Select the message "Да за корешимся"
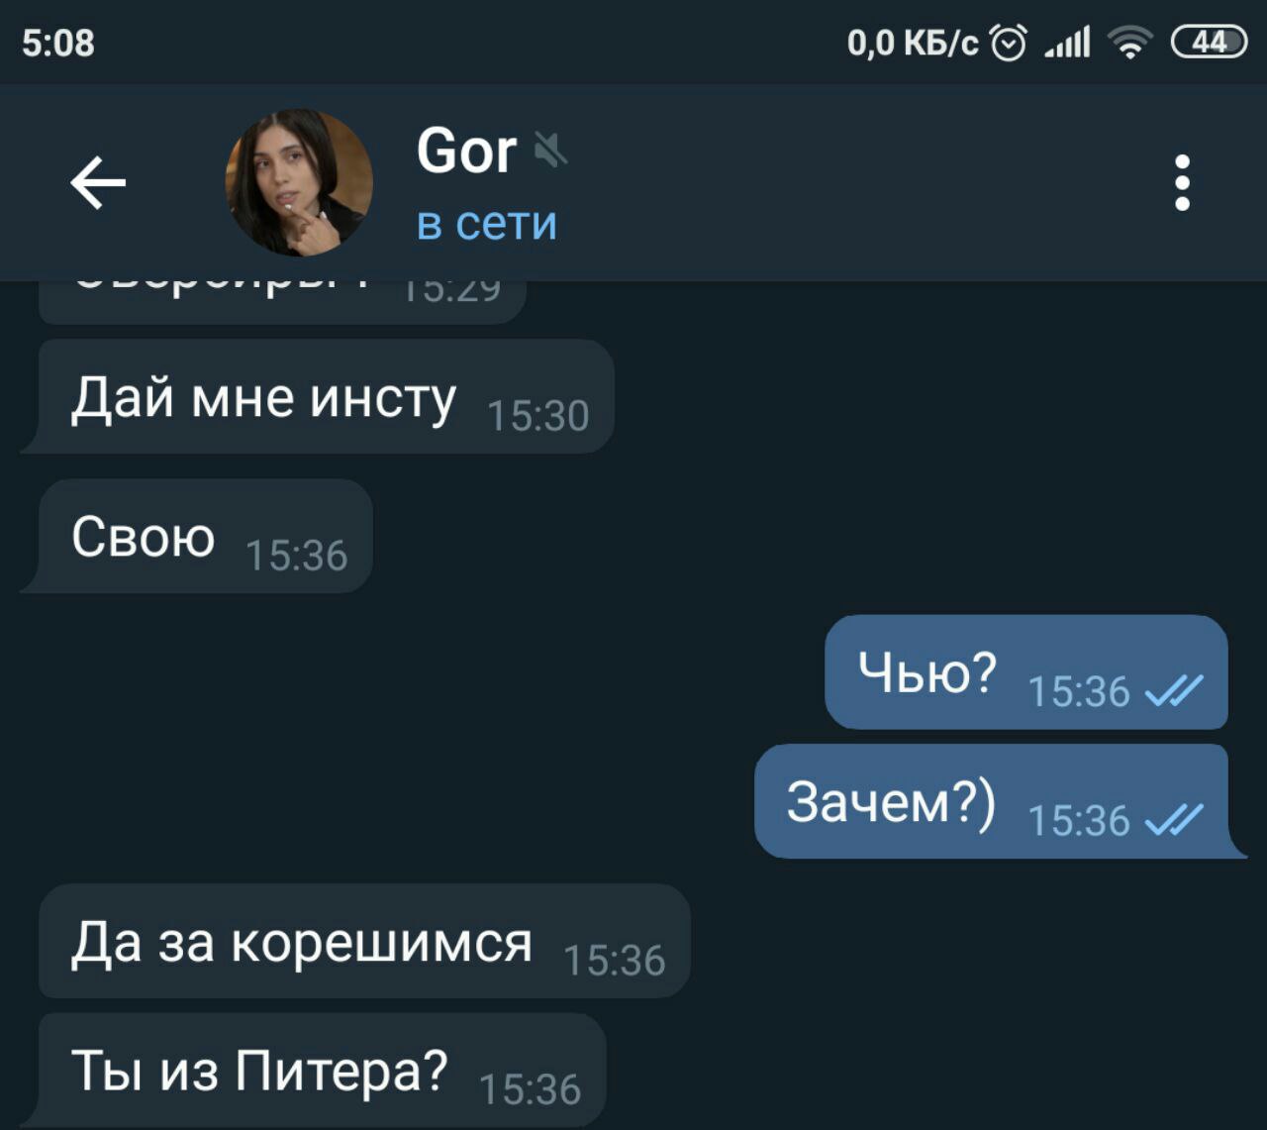 [364, 941]
